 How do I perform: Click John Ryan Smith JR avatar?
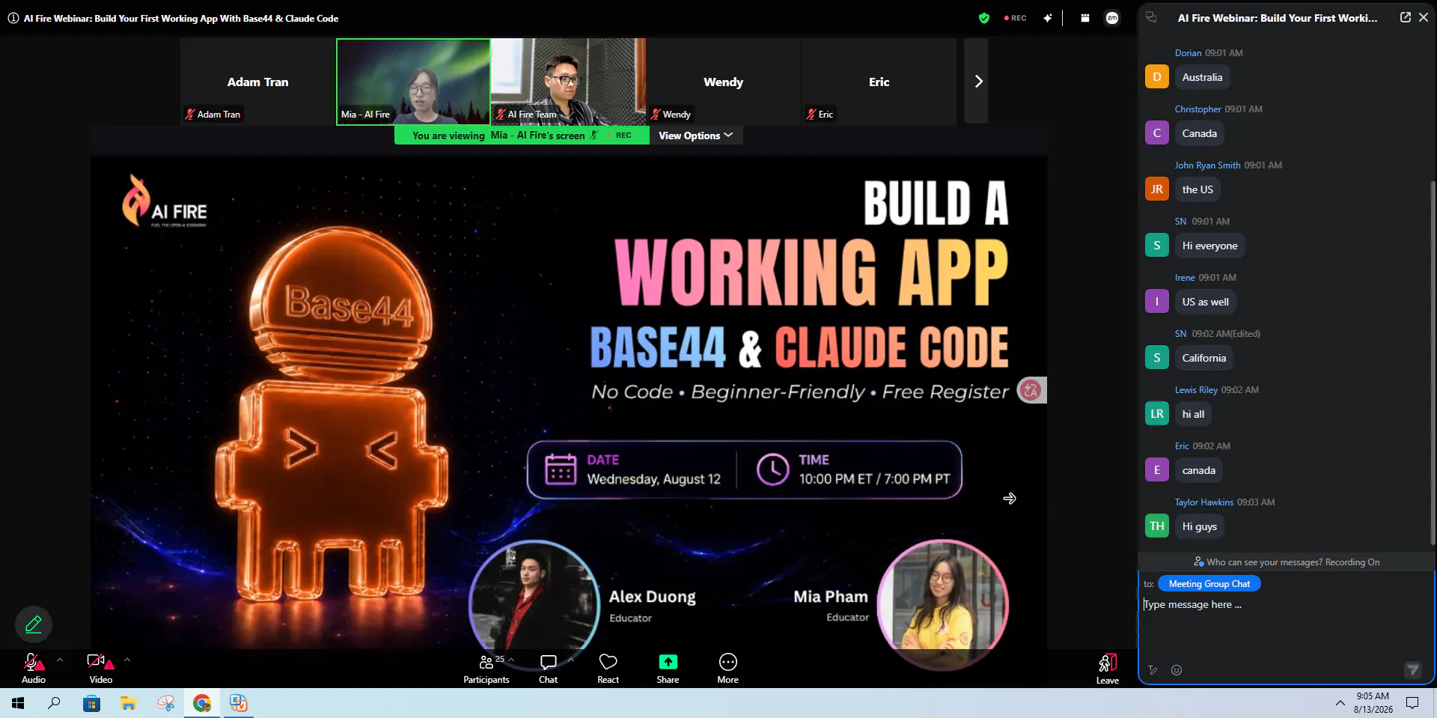pyautogui.click(x=1157, y=189)
